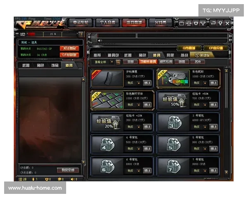This screenshot has width=248, height=198.
Task: Click the magnifier search icon beside 查看全部
Action: pos(118,62)
